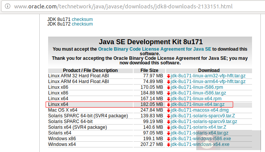The height and width of the screenshot is (152, 265).
Task: Click download arrow icon for linux-arm64 file
Action: pos(168,82)
